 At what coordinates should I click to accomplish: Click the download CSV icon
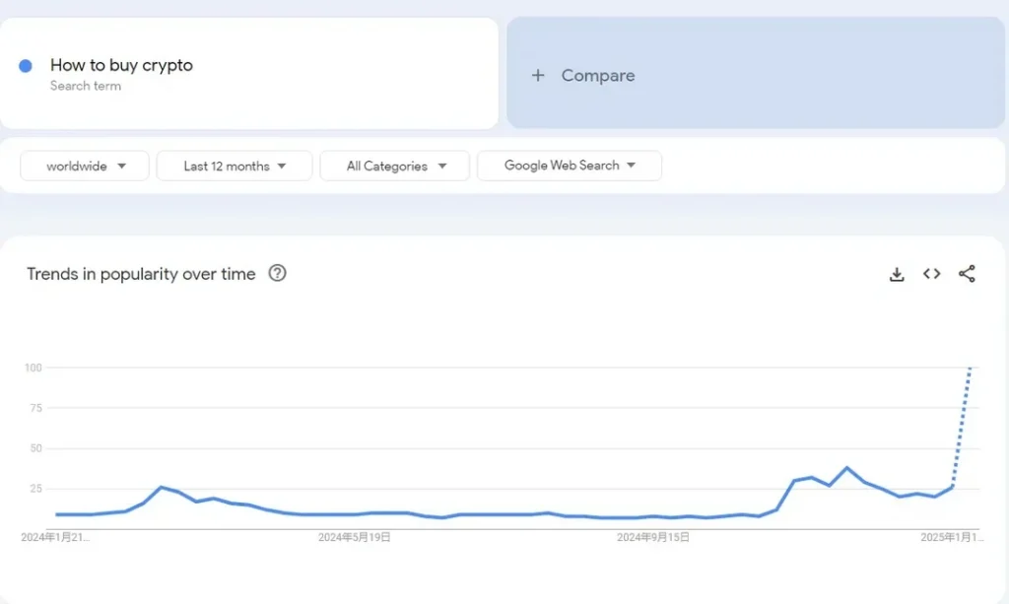point(897,274)
